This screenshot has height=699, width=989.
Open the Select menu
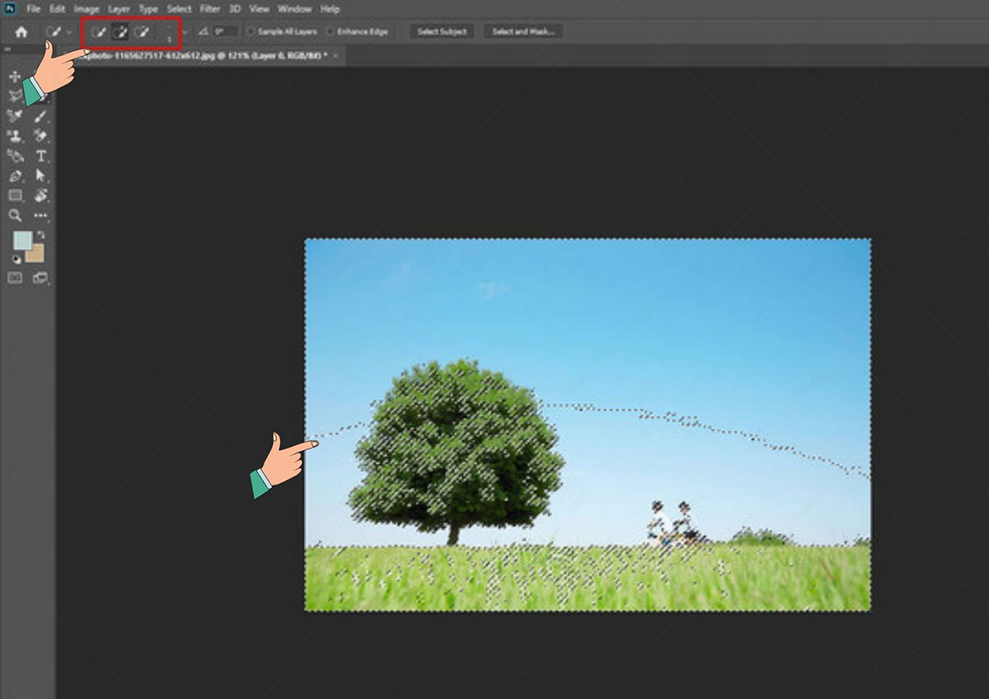pos(179,9)
